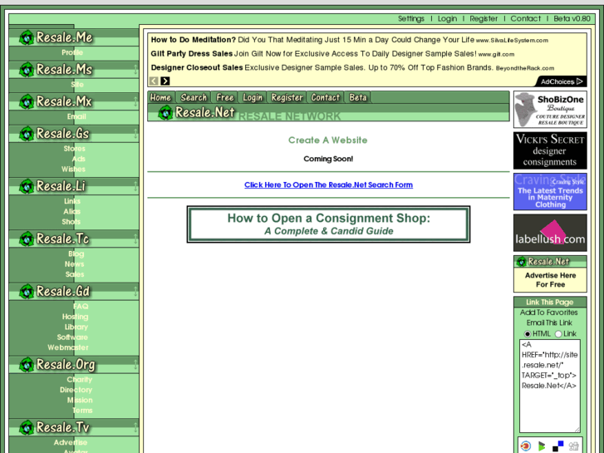Open the Stores link under Resale.Gs
The height and width of the screenshot is (453, 604).
click(x=74, y=149)
